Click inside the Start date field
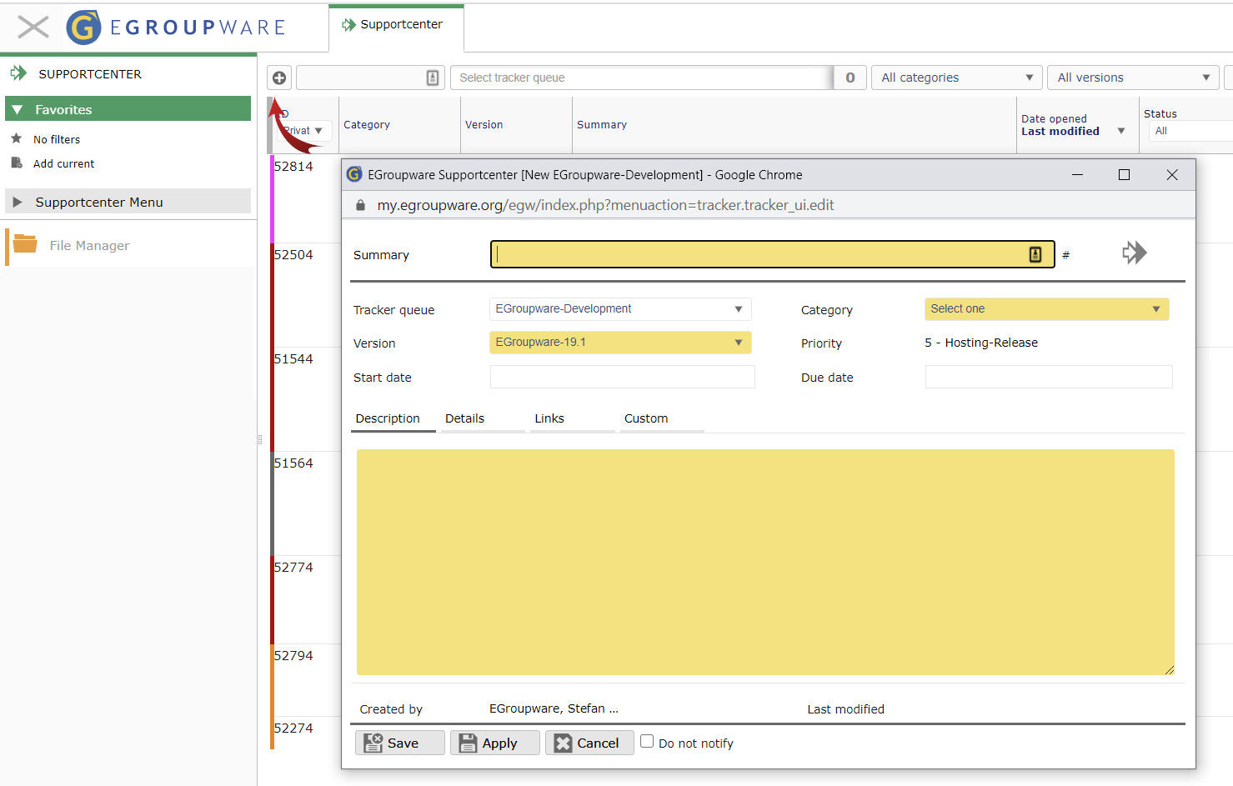Image resolution: width=1233 pixels, height=786 pixels. click(622, 377)
